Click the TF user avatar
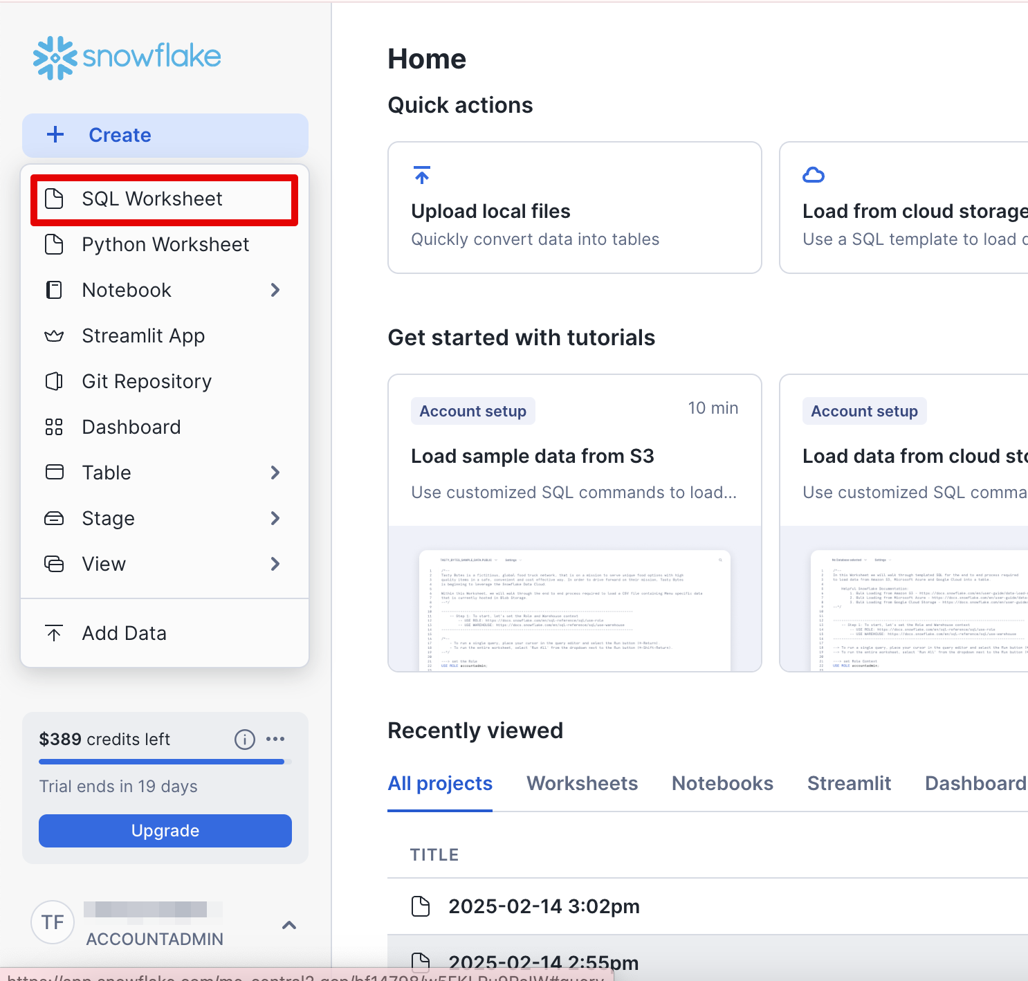 coord(53,922)
